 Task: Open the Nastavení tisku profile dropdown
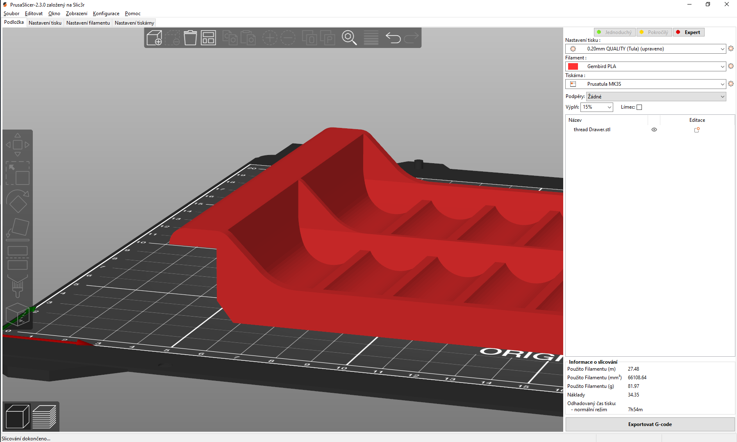click(x=646, y=48)
